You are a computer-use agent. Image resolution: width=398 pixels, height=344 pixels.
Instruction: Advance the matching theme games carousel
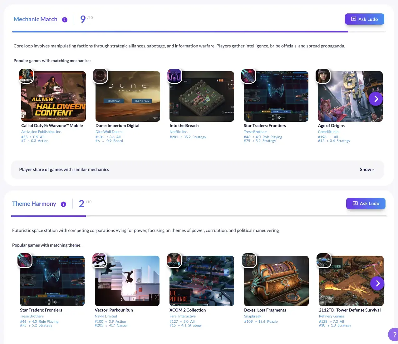tap(377, 283)
